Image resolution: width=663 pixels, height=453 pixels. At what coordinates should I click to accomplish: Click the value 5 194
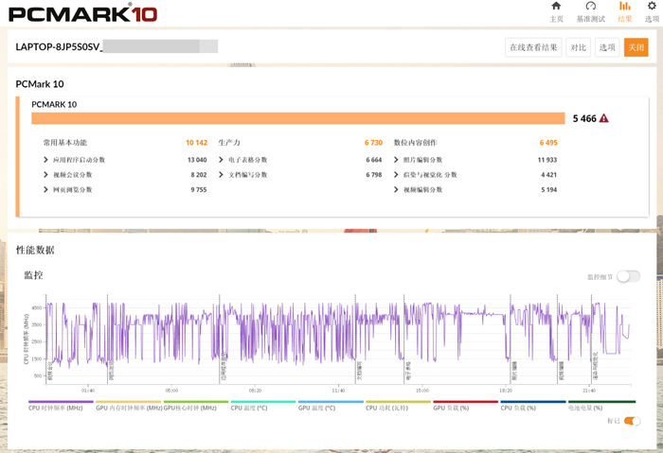point(548,189)
